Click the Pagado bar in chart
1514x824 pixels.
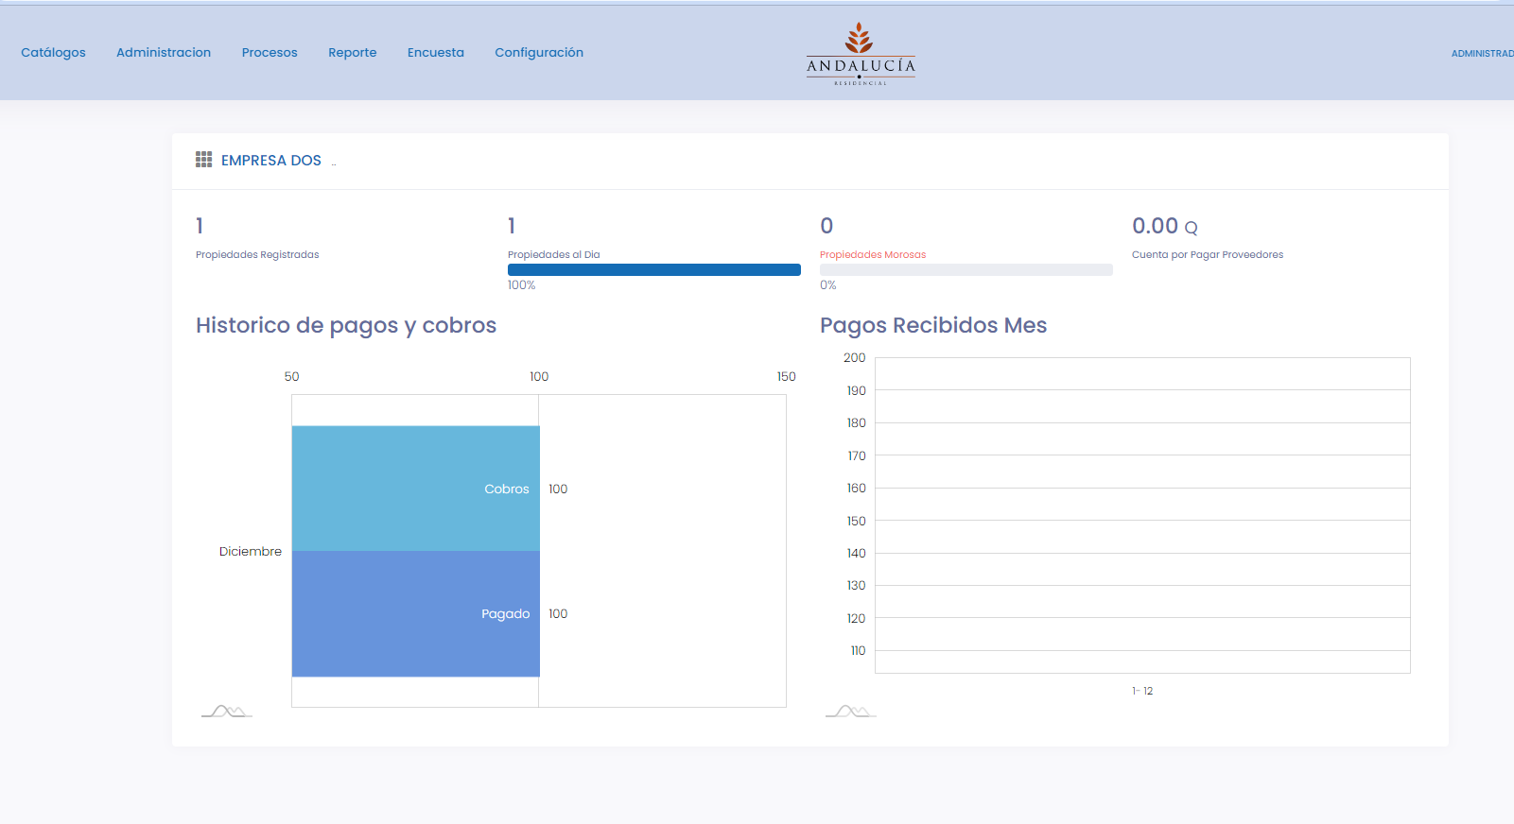416,614
